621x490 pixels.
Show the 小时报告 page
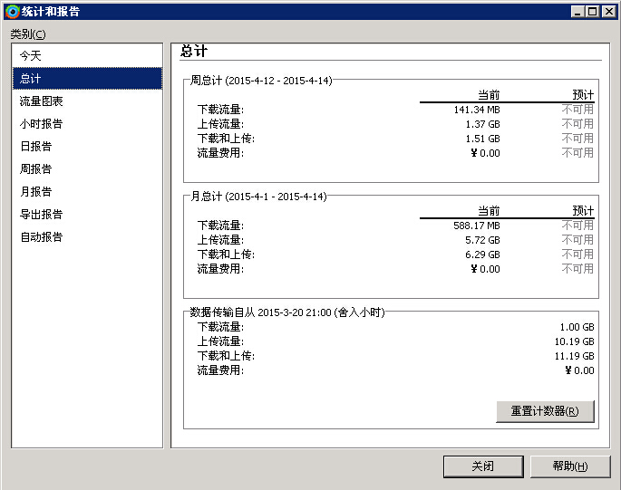tap(42, 124)
